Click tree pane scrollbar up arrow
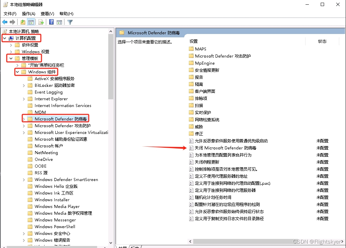This screenshot has width=346, height=248. coord(111,32)
